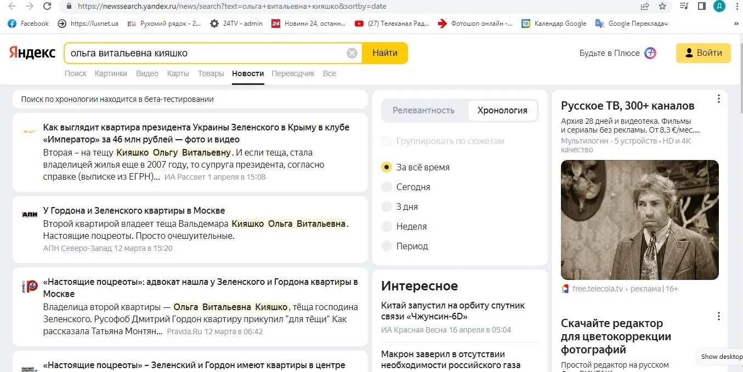Select the Сегодня time filter
Screen dimensions: 743x372
point(387,187)
